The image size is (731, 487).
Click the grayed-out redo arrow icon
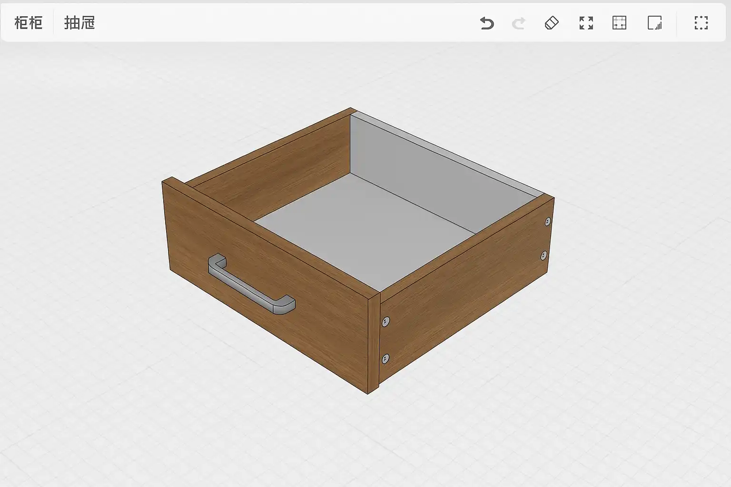pyautogui.click(x=519, y=23)
